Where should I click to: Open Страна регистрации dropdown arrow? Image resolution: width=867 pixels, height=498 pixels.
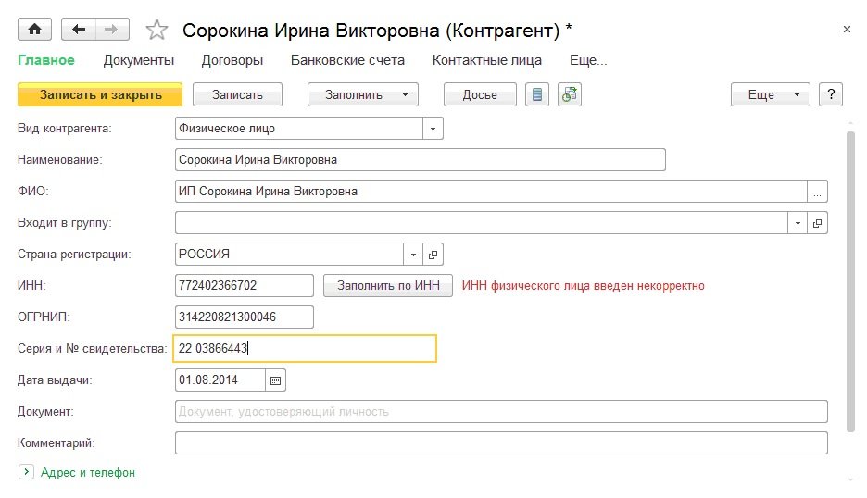pyautogui.click(x=412, y=254)
